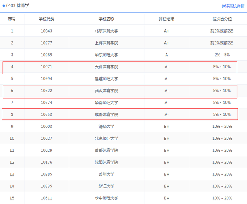Screen dimensions: 247x204
Task: Select 浙江大学 school name
Action: point(107,186)
